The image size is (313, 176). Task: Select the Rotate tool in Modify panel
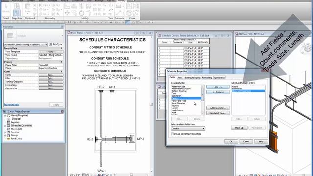pos(82,13)
